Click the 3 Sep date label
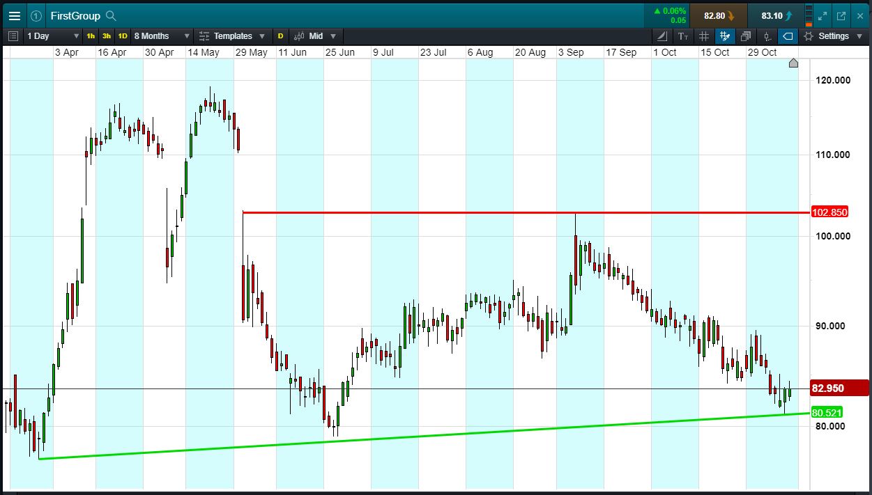The height and width of the screenshot is (495, 872). (571, 52)
